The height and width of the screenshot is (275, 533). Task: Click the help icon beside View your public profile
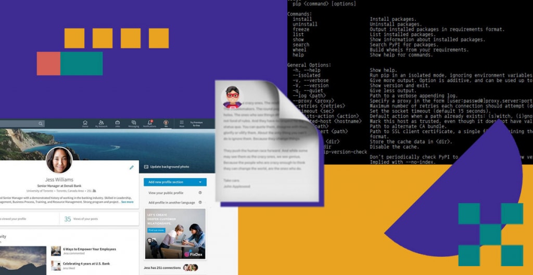click(x=200, y=192)
